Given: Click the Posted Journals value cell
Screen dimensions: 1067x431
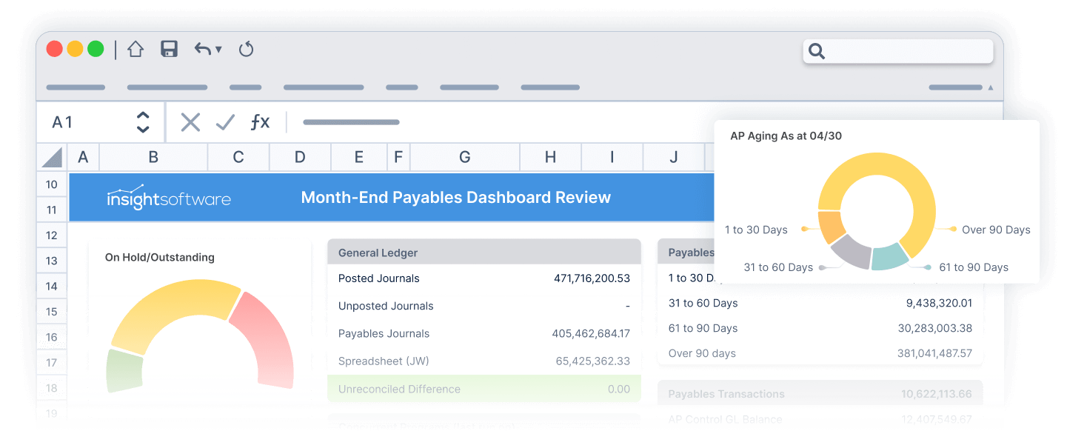Looking at the screenshot, I should [x=591, y=278].
